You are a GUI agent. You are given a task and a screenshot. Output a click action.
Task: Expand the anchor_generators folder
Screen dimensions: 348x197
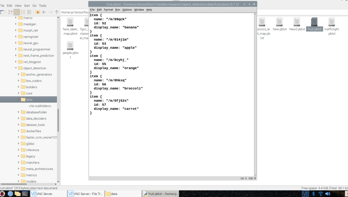coord(19,75)
